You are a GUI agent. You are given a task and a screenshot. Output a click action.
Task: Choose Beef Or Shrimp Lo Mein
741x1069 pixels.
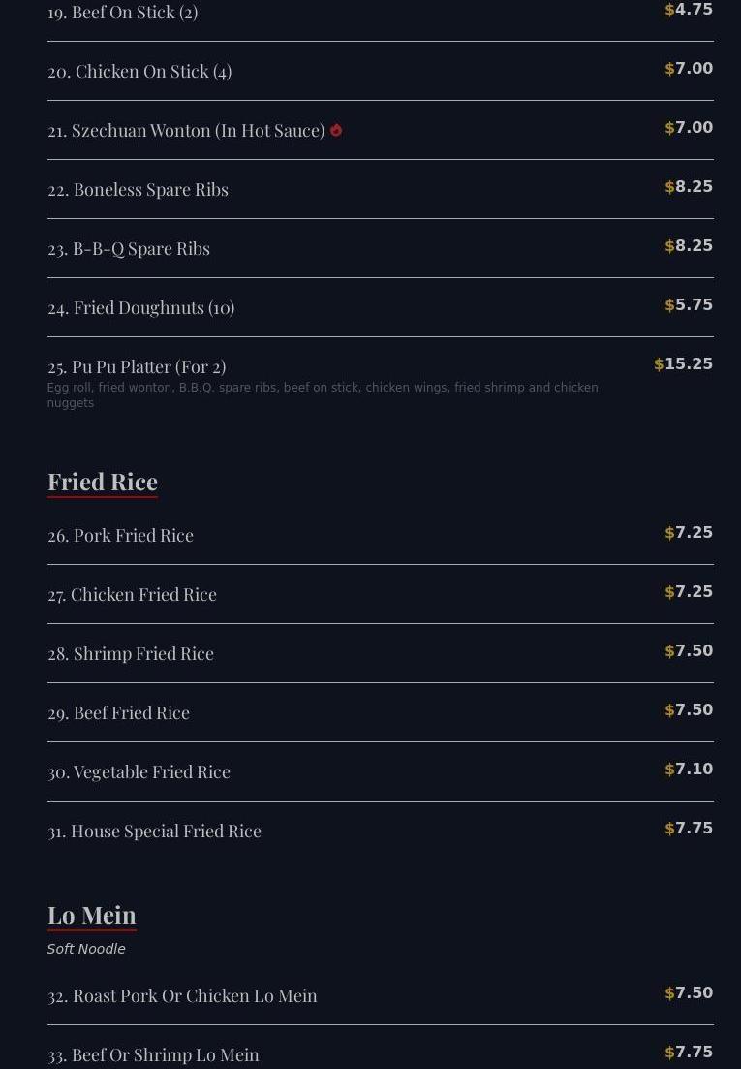[153, 1055]
